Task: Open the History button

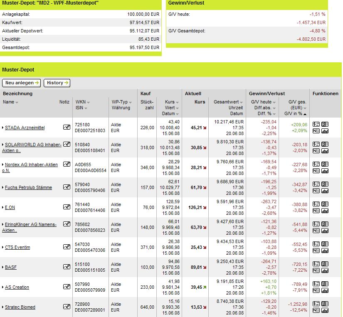Action: click(57, 83)
